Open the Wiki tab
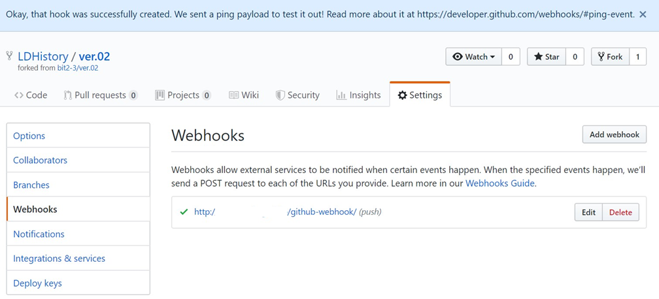The image size is (659, 299). click(x=244, y=95)
